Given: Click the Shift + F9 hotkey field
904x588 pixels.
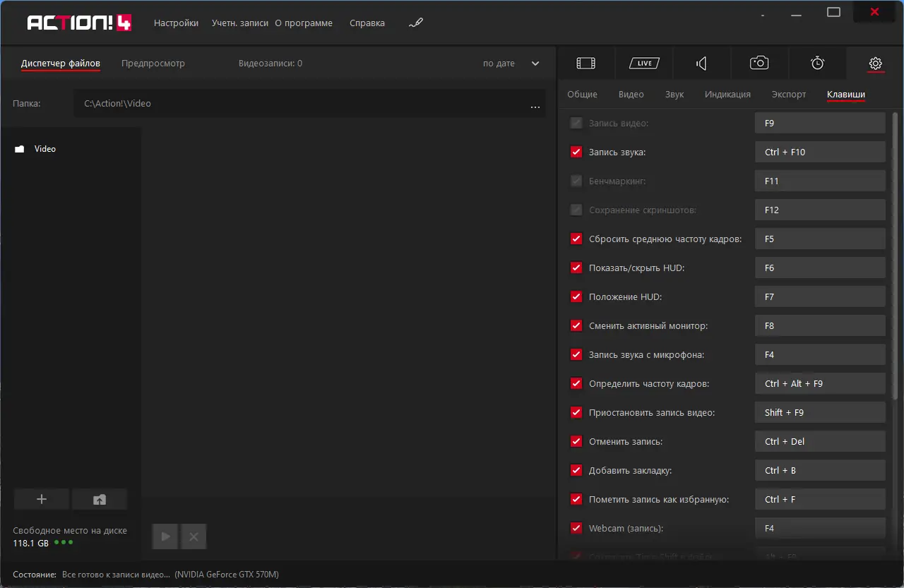Looking at the screenshot, I should pos(820,412).
